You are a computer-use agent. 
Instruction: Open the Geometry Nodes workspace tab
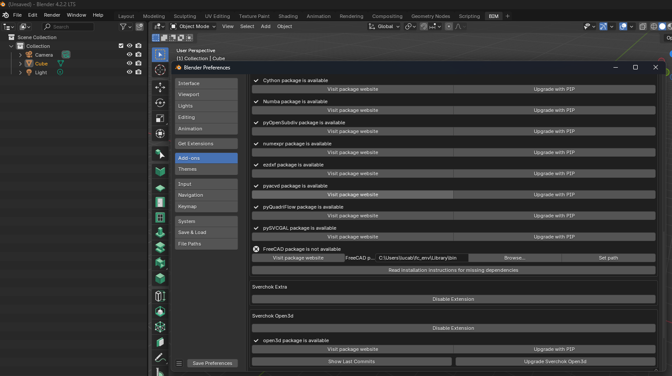[431, 16]
